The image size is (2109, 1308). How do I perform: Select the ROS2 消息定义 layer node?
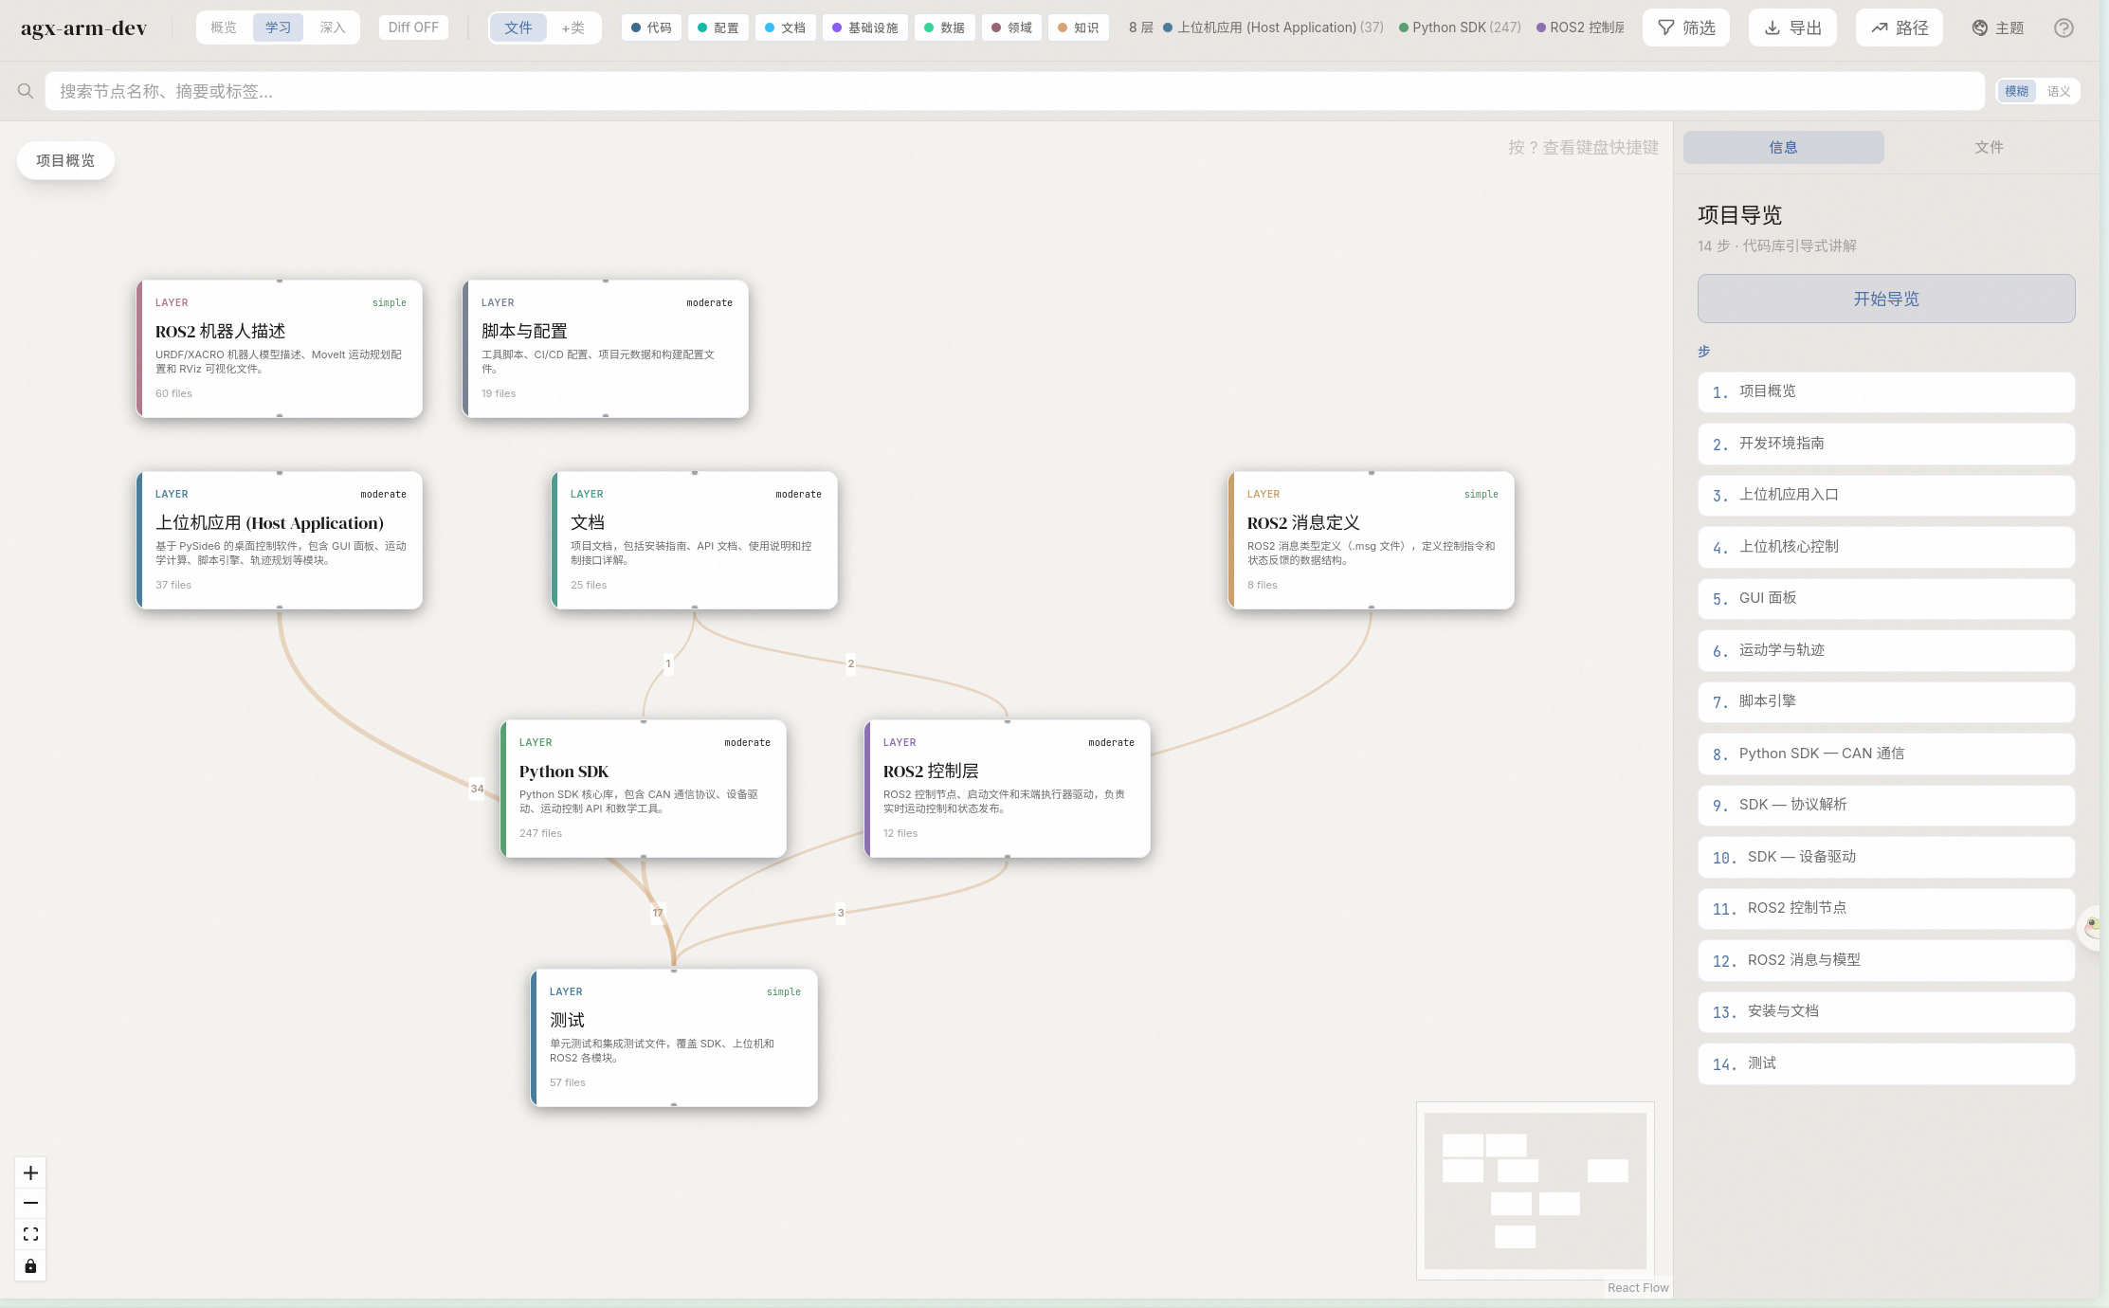click(x=1372, y=540)
